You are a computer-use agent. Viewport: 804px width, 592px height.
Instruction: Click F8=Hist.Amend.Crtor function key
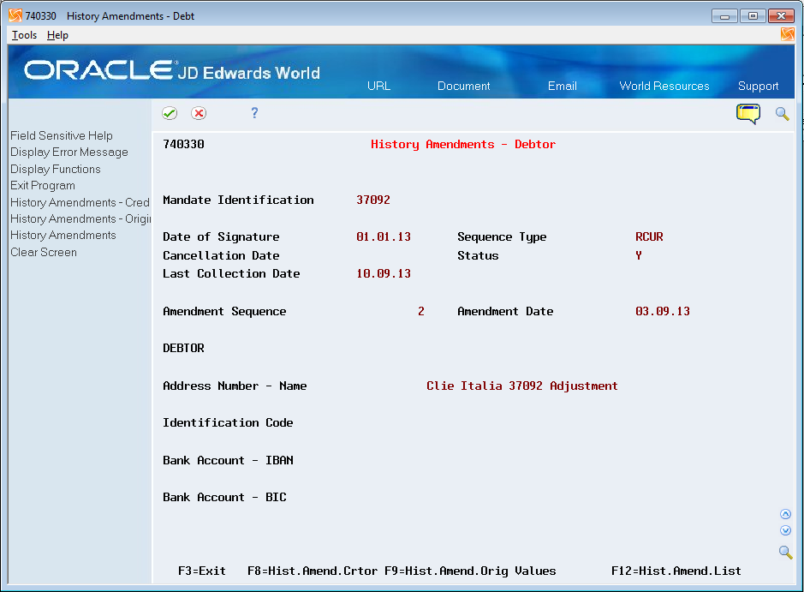coord(313,571)
